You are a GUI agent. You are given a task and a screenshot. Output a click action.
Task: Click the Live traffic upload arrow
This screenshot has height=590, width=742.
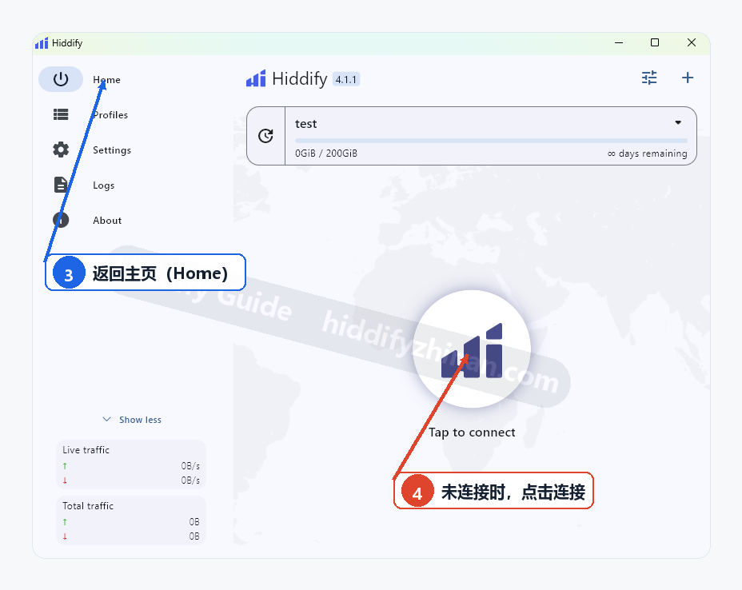coord(65,466)
